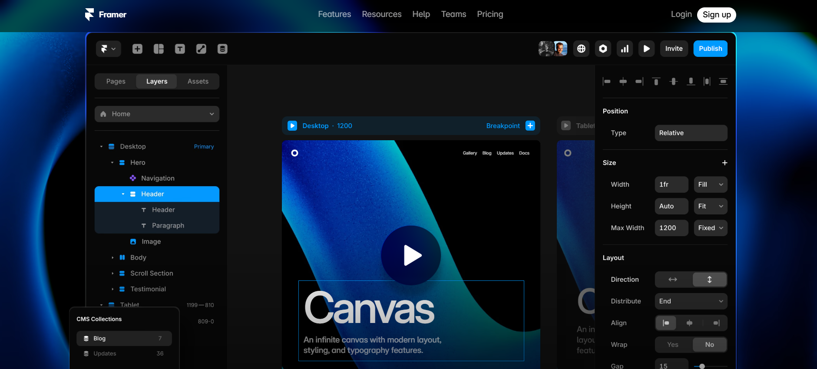Click the Gallery link in canvas
Image resolution: width=817 pixels, height=369 pixels.
pos(470,153)
